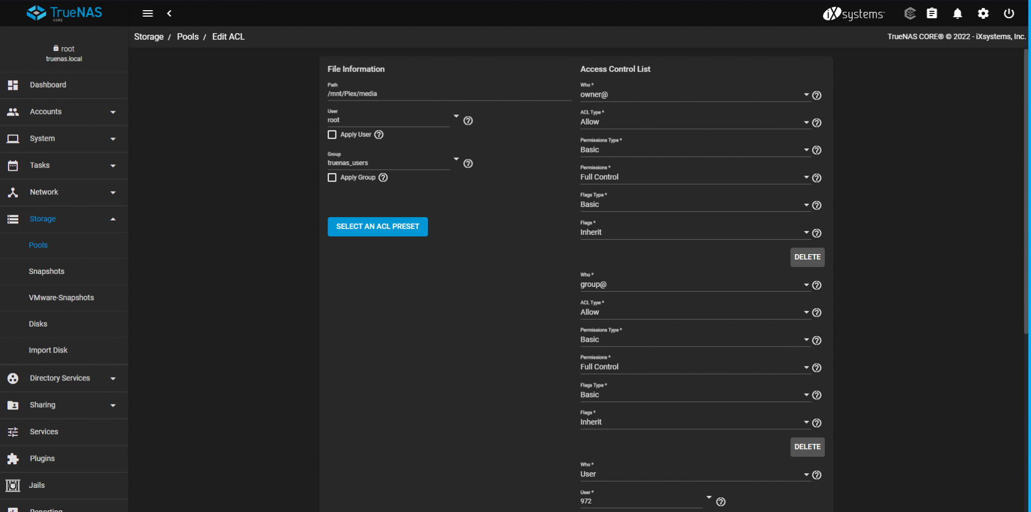Open Services in the sidebar

point(64,432)
